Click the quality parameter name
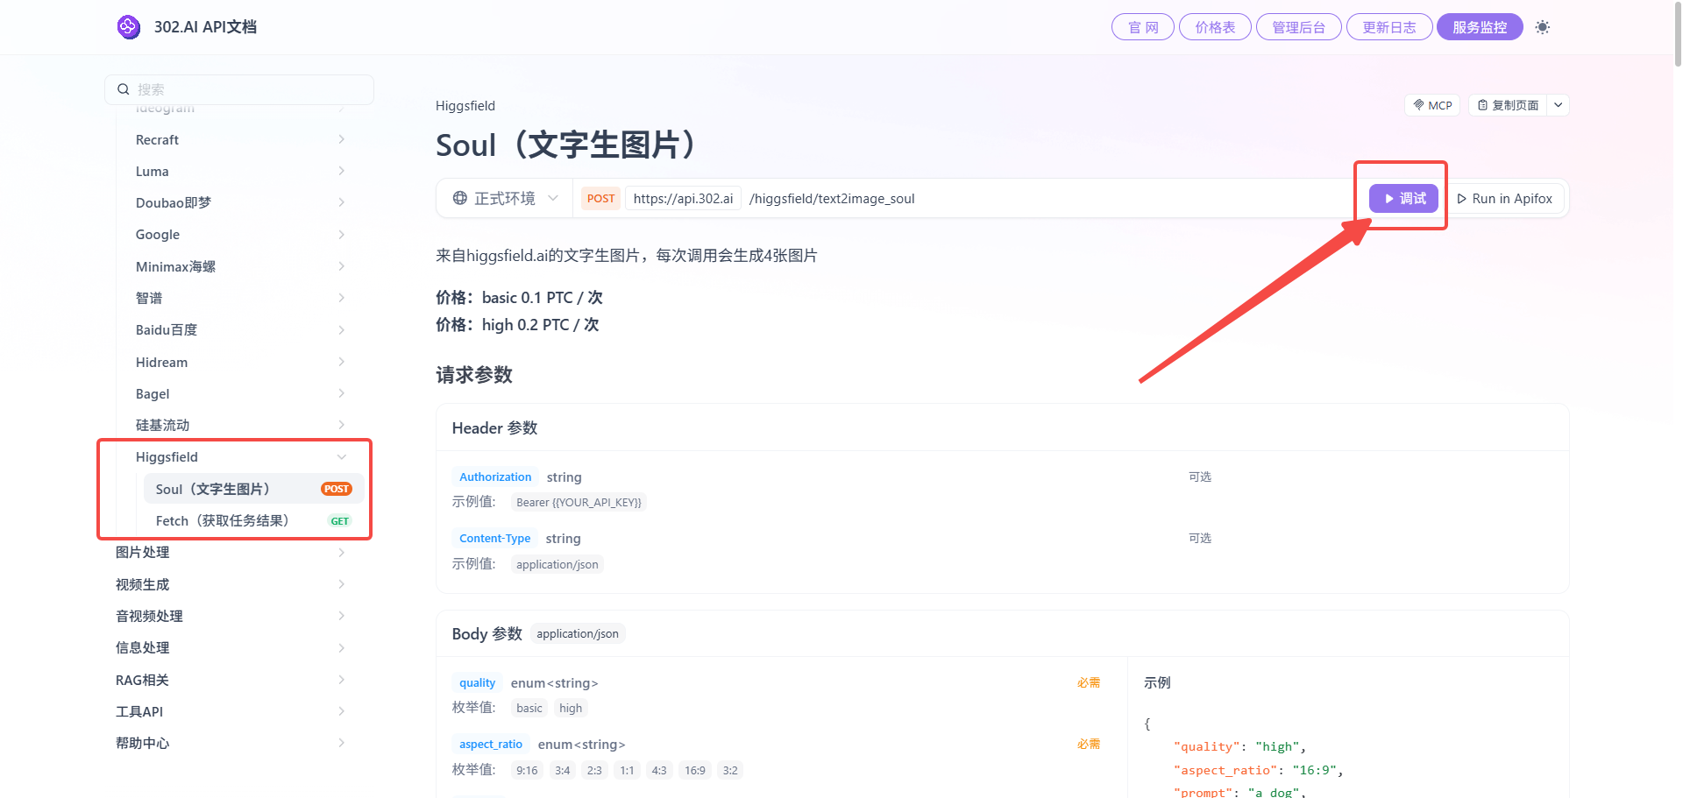The width and height of the screenshot is (1683, 798). [x=477, y=683]
